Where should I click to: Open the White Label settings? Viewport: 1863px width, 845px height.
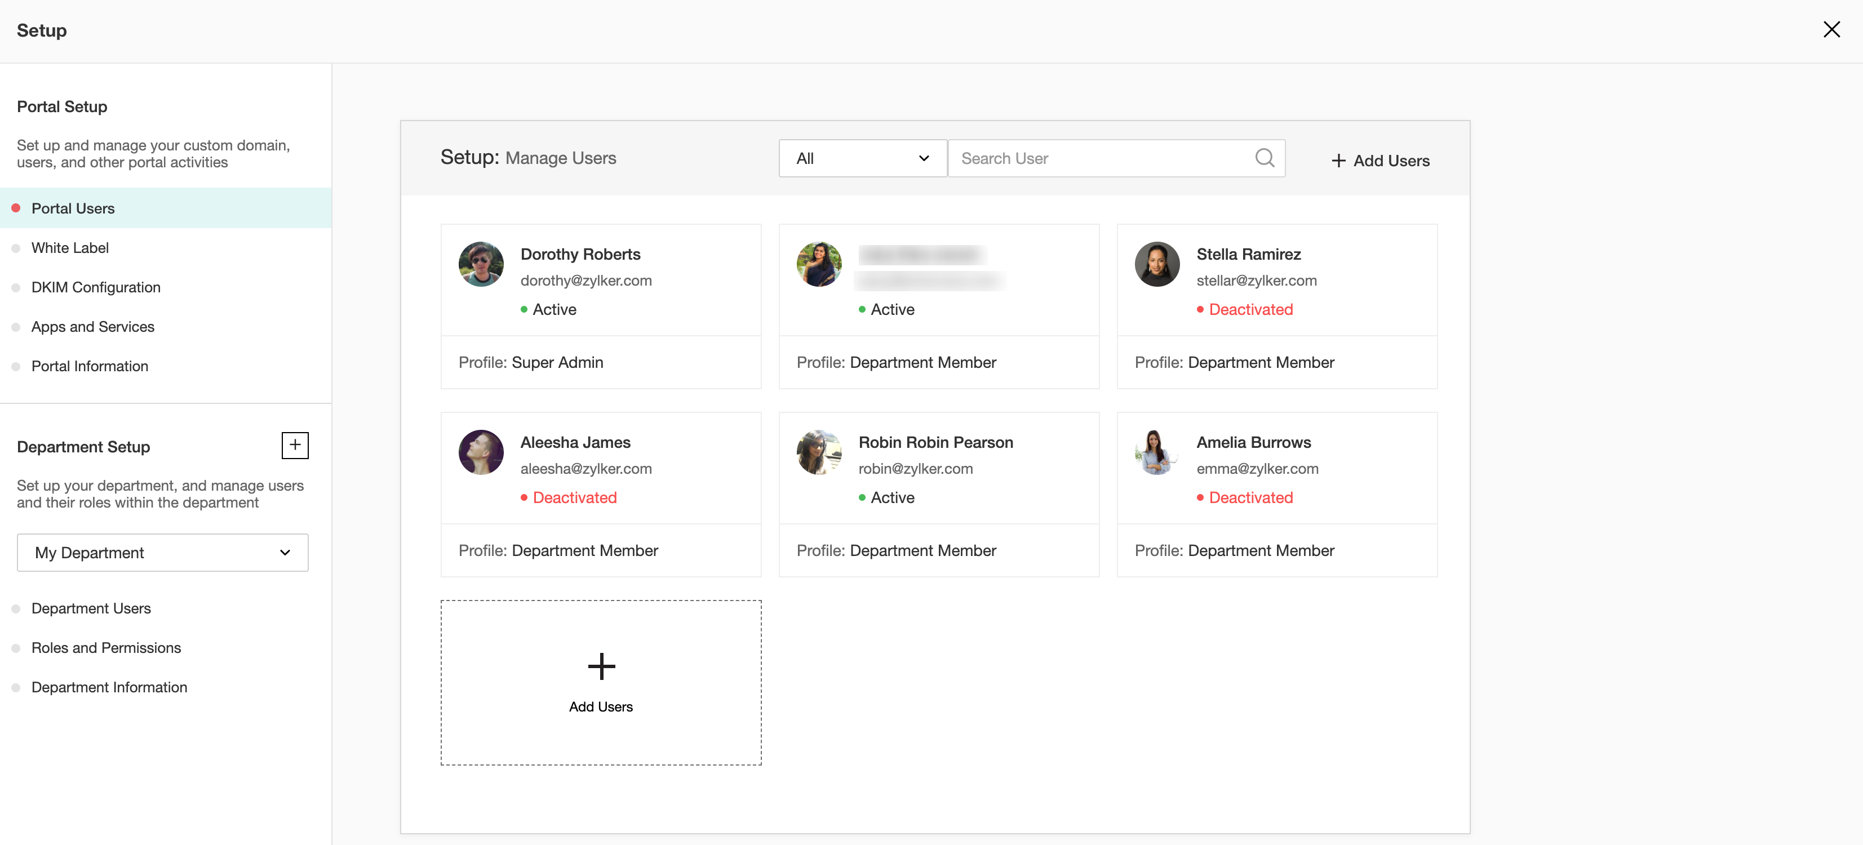click(x=70, y=248)
